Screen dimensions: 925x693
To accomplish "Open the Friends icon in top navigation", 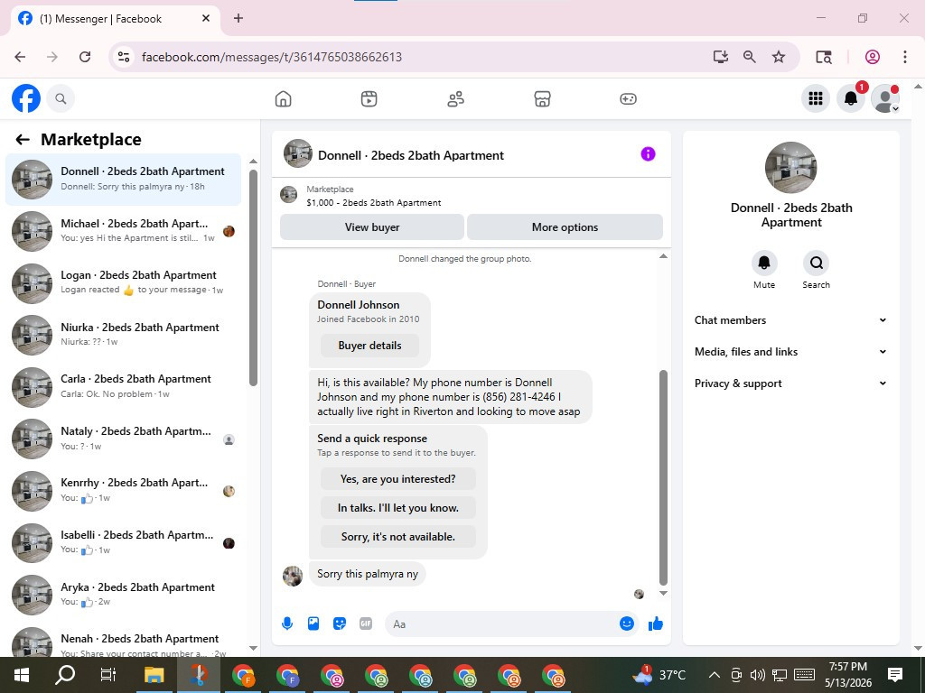I will pos(455,99).
